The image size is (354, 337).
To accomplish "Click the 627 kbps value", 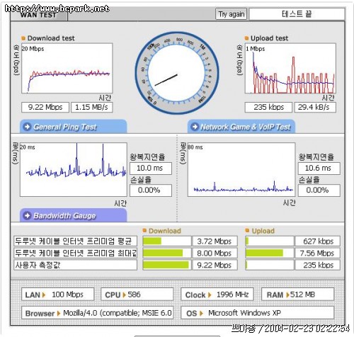I will click(x=318, y=241).
